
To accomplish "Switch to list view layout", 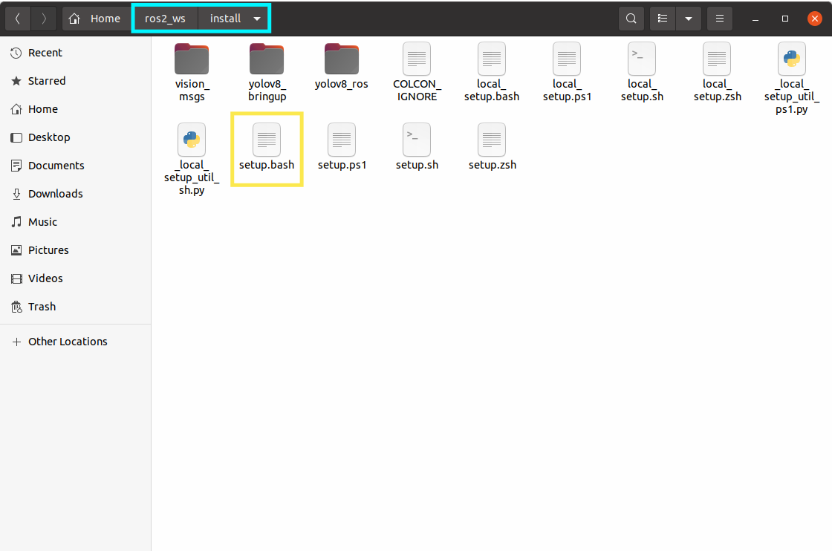I will tap(662, 18).
